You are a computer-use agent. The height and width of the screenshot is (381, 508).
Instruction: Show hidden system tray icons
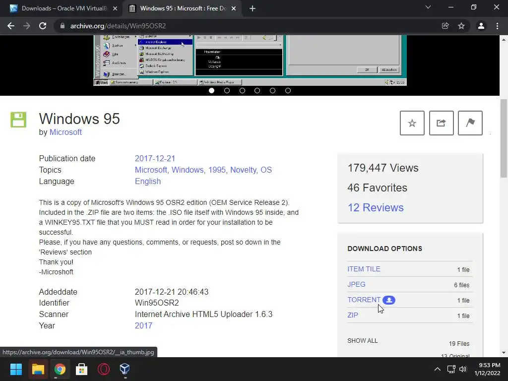coord(438,369)
